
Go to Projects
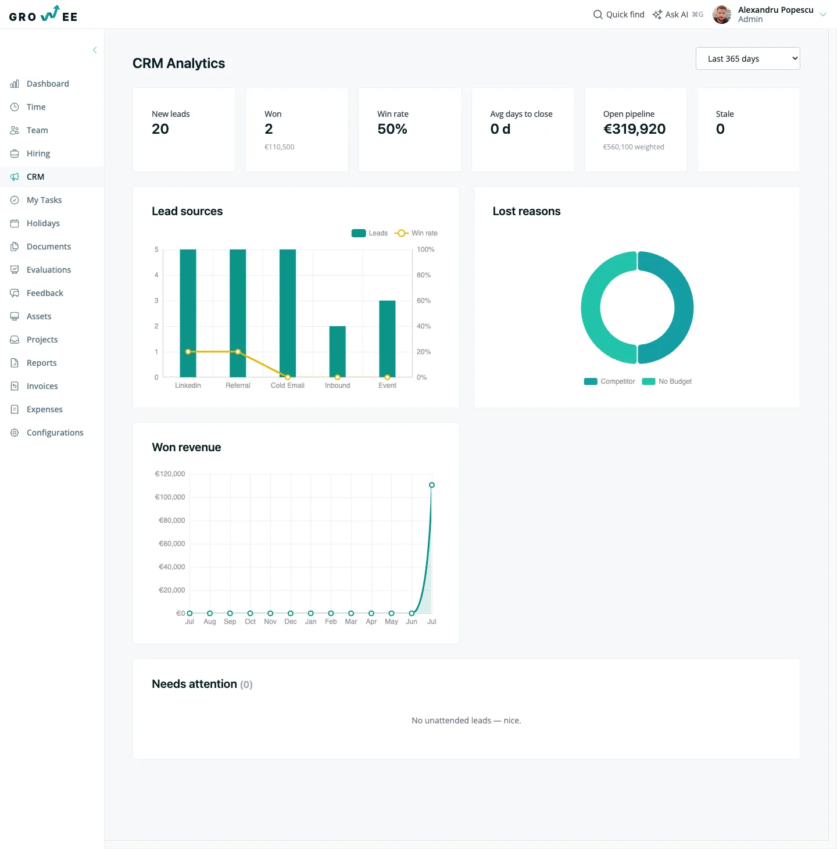[x=42, y=340]
